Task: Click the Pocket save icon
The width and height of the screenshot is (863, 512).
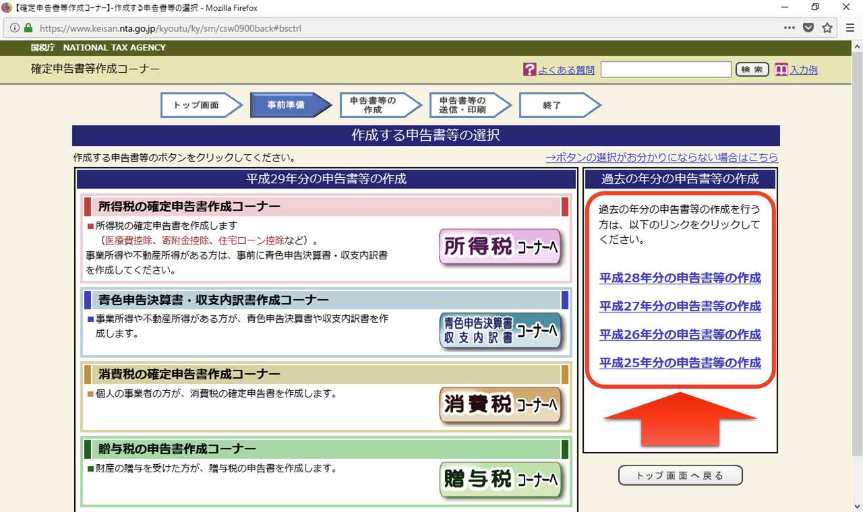Action: click(x=808, y=28)
